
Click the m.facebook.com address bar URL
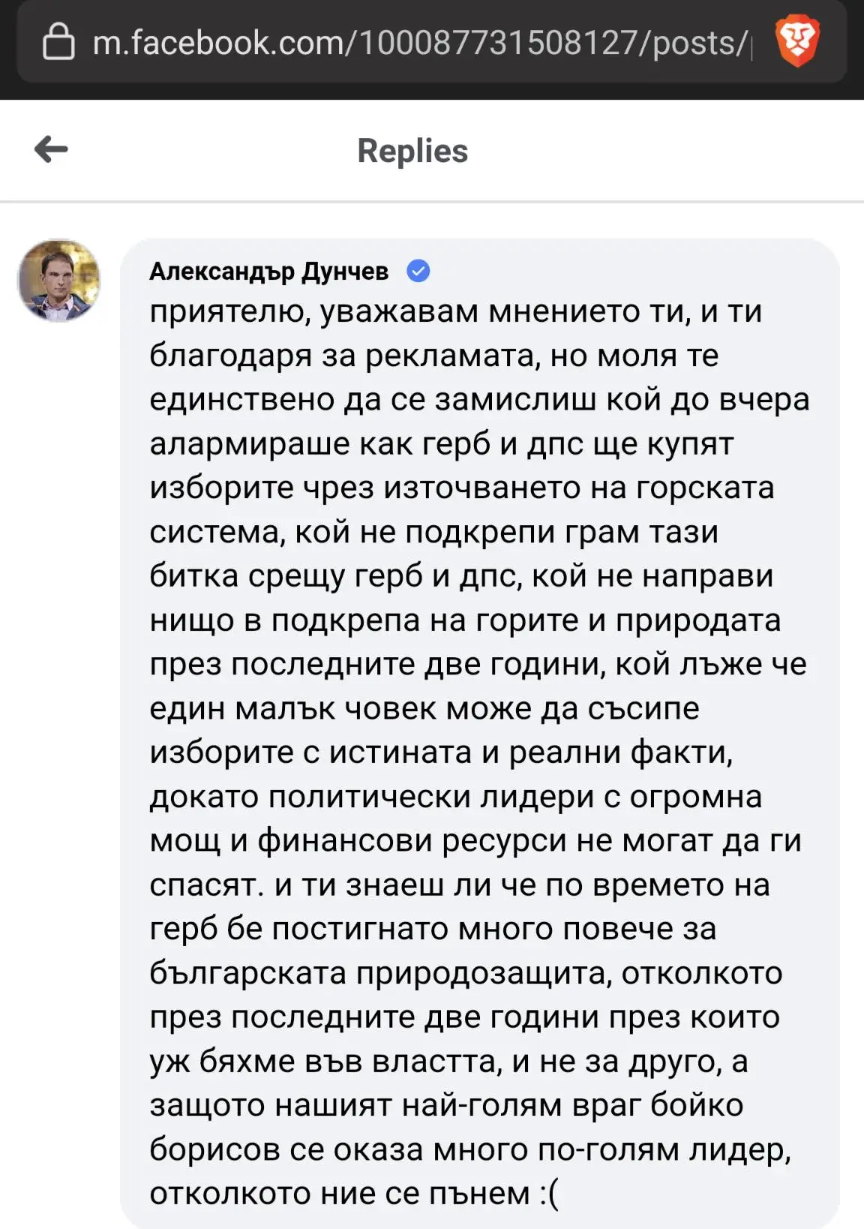tap(420, 43)
